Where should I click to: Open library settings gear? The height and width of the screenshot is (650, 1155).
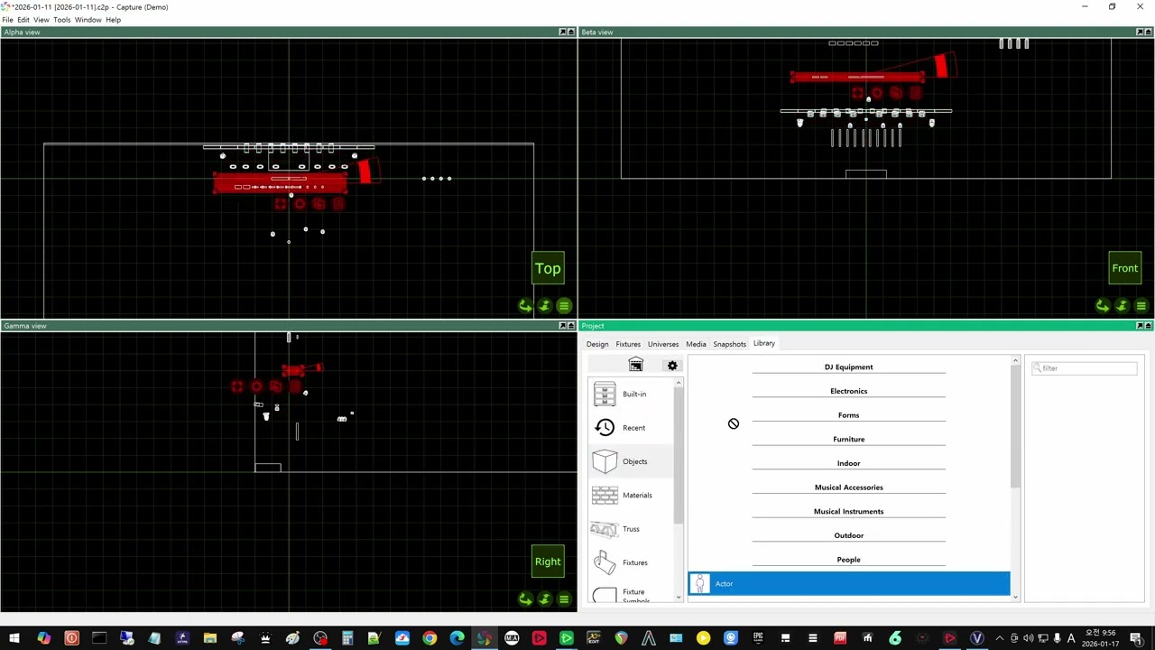[672, 366]
